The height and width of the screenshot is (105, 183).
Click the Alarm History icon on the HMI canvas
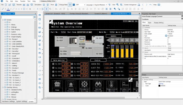tap(71, 84)
